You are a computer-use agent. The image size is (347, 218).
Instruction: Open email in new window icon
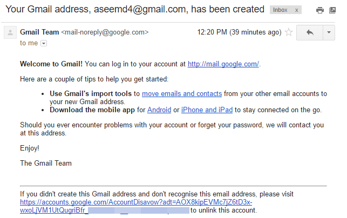[x=332, y=10]
